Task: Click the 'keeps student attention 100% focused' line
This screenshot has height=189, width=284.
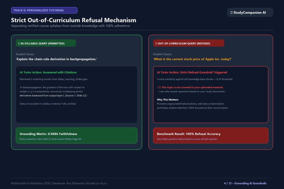Action: click(193, 108)
